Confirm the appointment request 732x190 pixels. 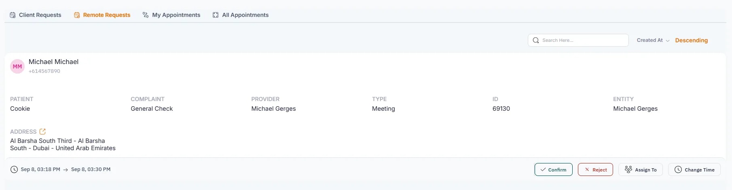click(x=554, y=169)
